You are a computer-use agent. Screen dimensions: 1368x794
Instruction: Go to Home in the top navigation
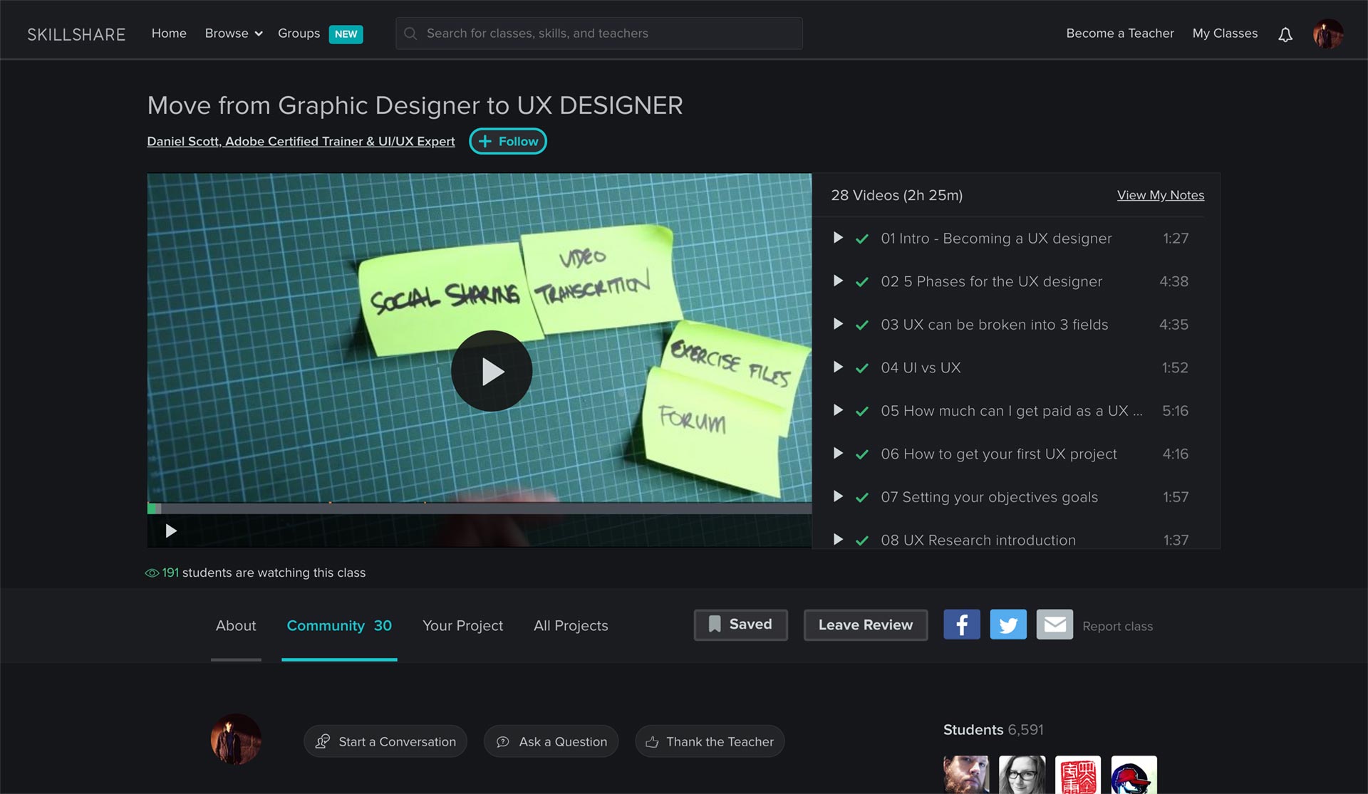169,33
